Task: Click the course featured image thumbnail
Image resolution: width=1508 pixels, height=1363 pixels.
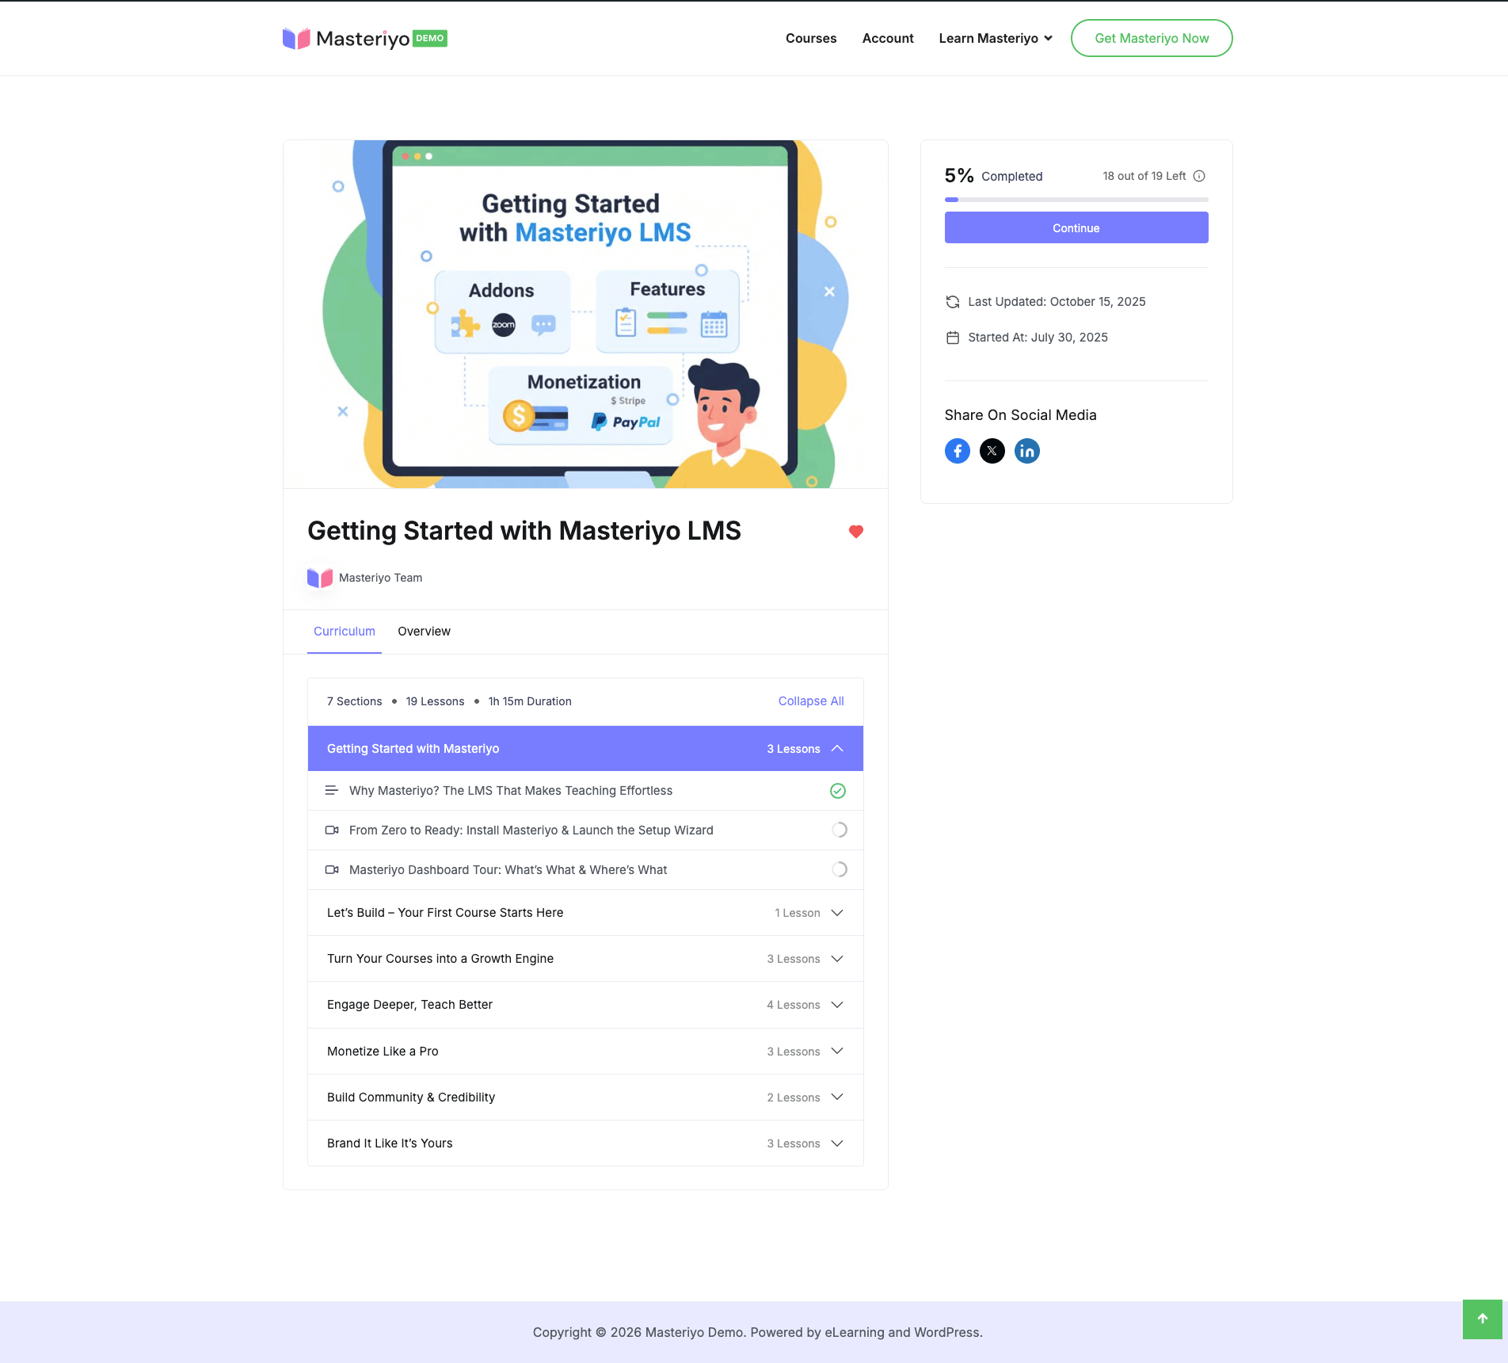Action: tap(585, 314)
